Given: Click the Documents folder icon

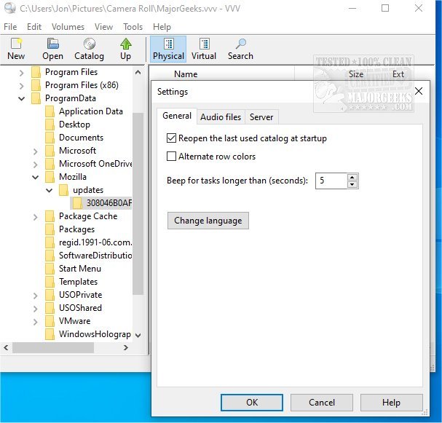Looking at the screenshot, I should (50, 138).
